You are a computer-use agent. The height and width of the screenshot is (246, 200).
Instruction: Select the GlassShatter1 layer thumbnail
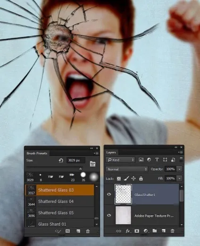(x=123, y=194)
